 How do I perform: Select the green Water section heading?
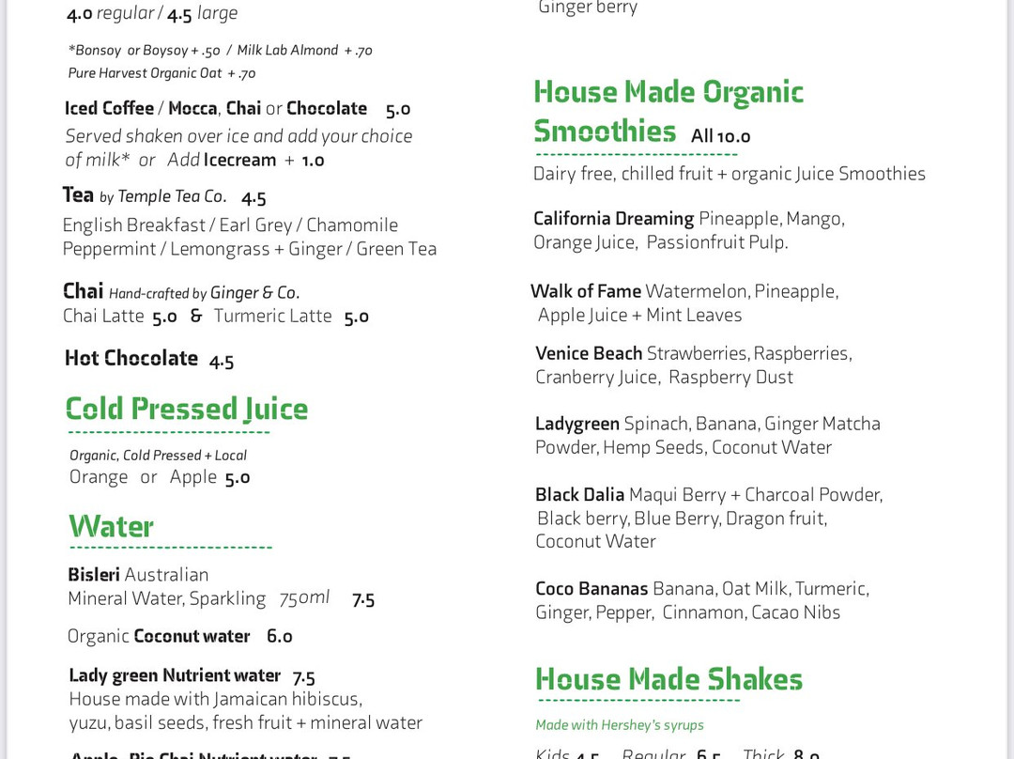111,526
